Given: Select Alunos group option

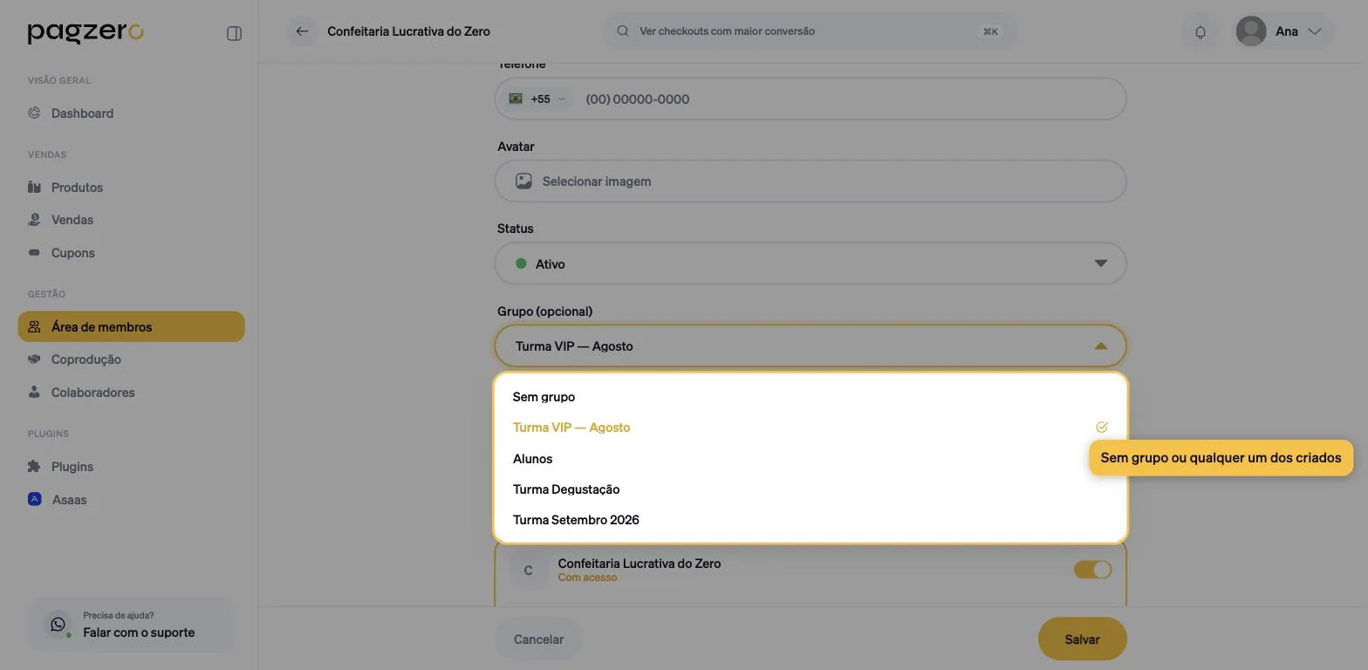Looking at the screenshot, I should tap(811, 459).
